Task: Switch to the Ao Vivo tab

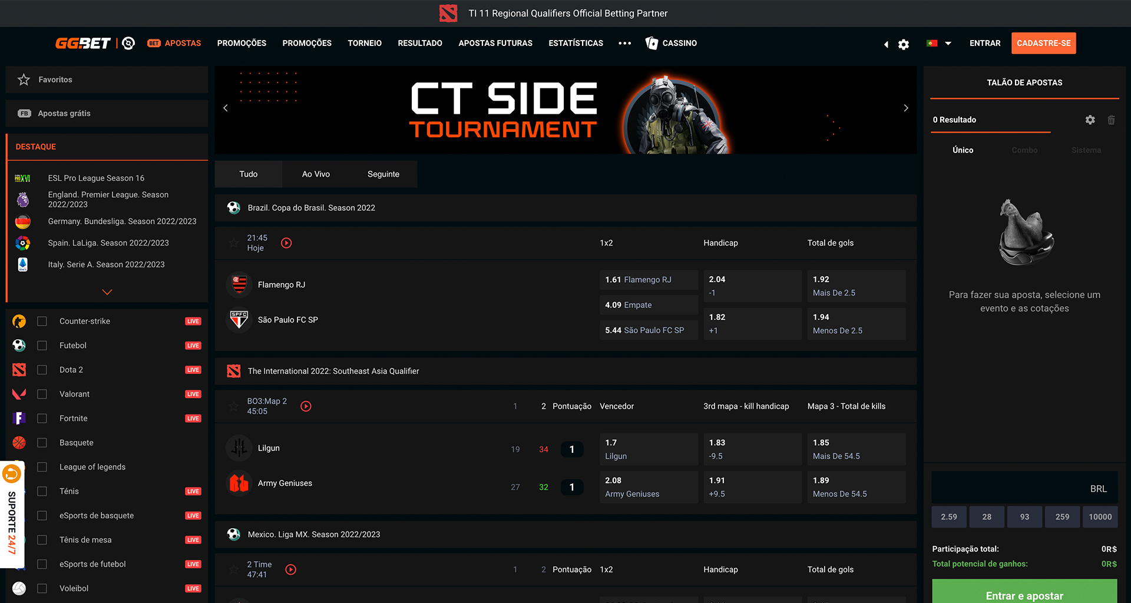Action: (x=316, y=174)
